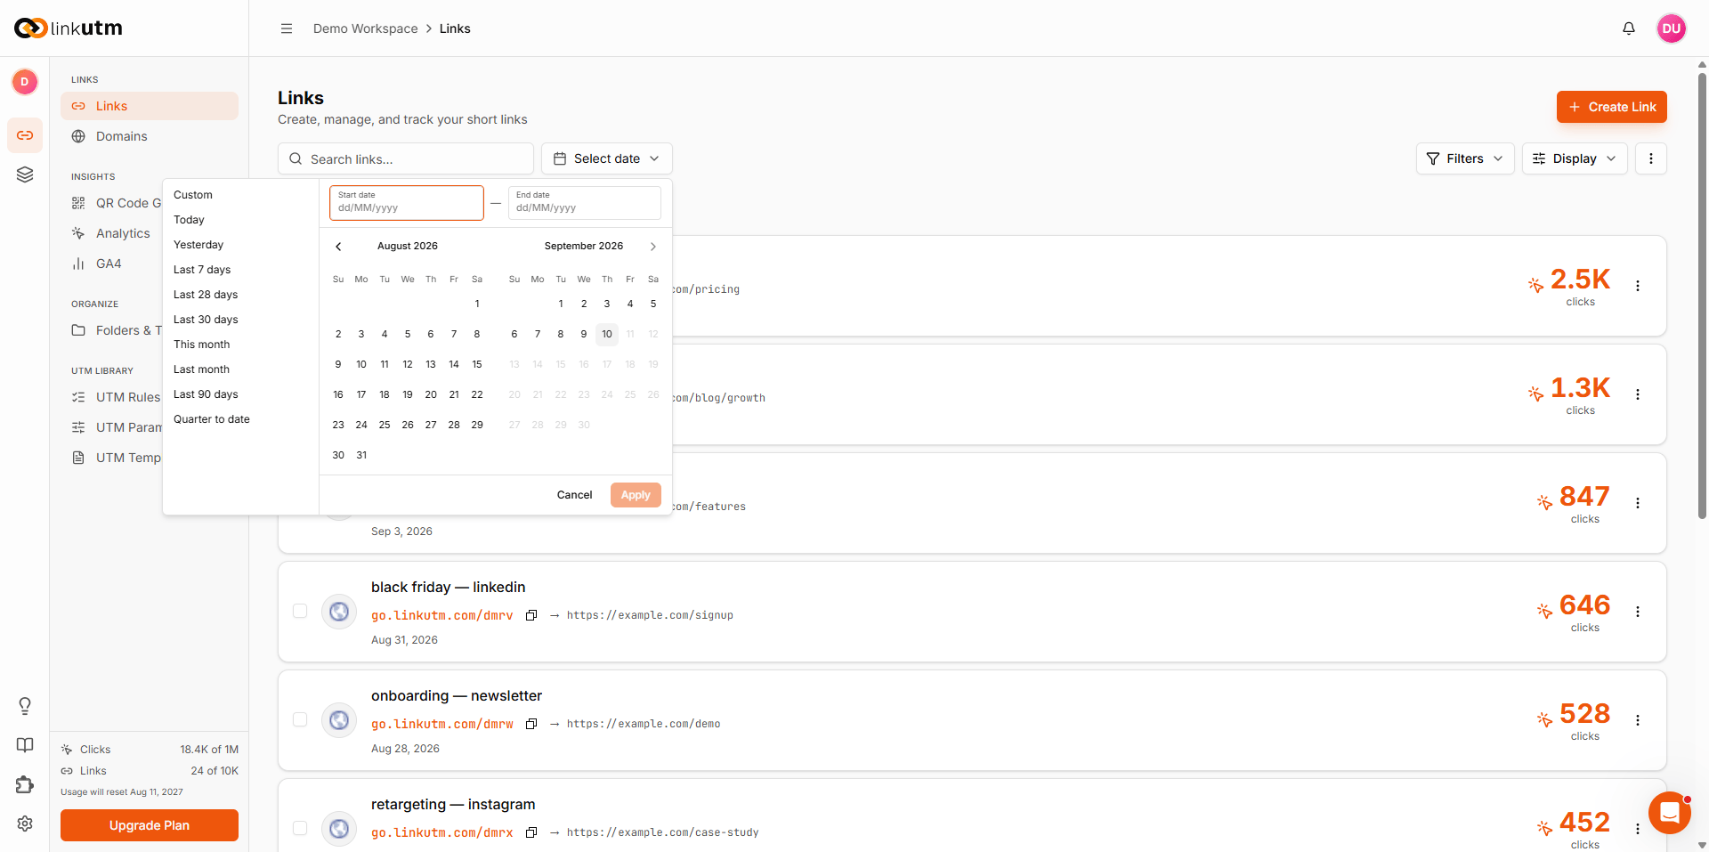Click the page vertical scrollbar
The width and height of the screenshot is (1709, 852).
coord(1702,294)
